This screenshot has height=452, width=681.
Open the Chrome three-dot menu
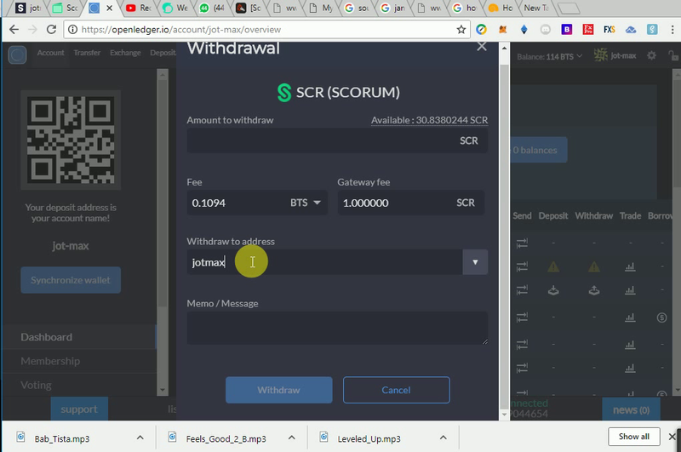pyautogui.click(x=672, y=30)
